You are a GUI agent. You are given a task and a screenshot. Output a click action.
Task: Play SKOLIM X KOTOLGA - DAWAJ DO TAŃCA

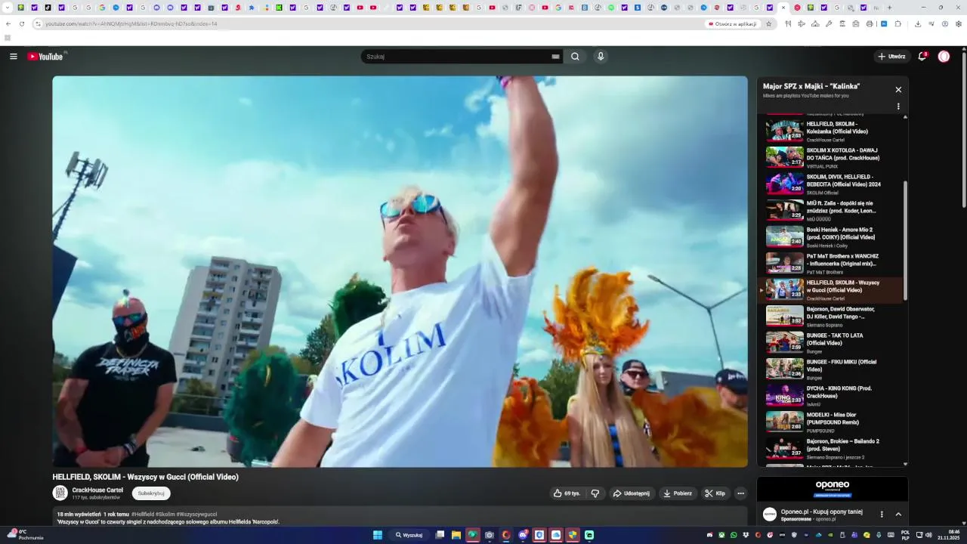[x=831, y=157]
